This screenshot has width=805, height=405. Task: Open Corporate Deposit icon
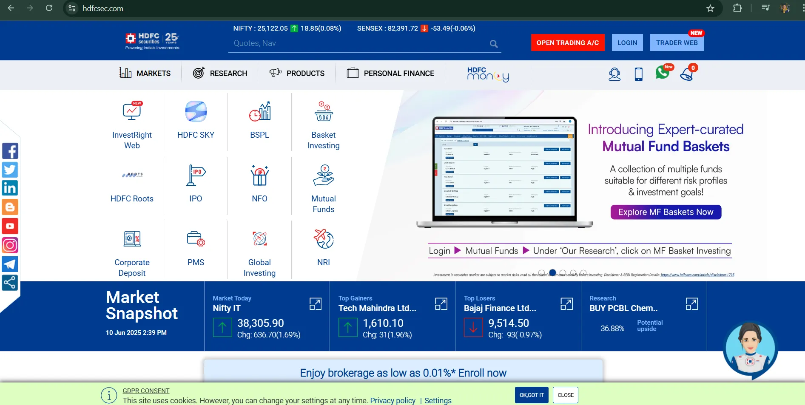tap(132, 239)
